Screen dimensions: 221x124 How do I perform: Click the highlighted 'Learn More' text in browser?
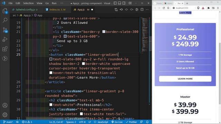pyautogui.click(x=185, y=13)
